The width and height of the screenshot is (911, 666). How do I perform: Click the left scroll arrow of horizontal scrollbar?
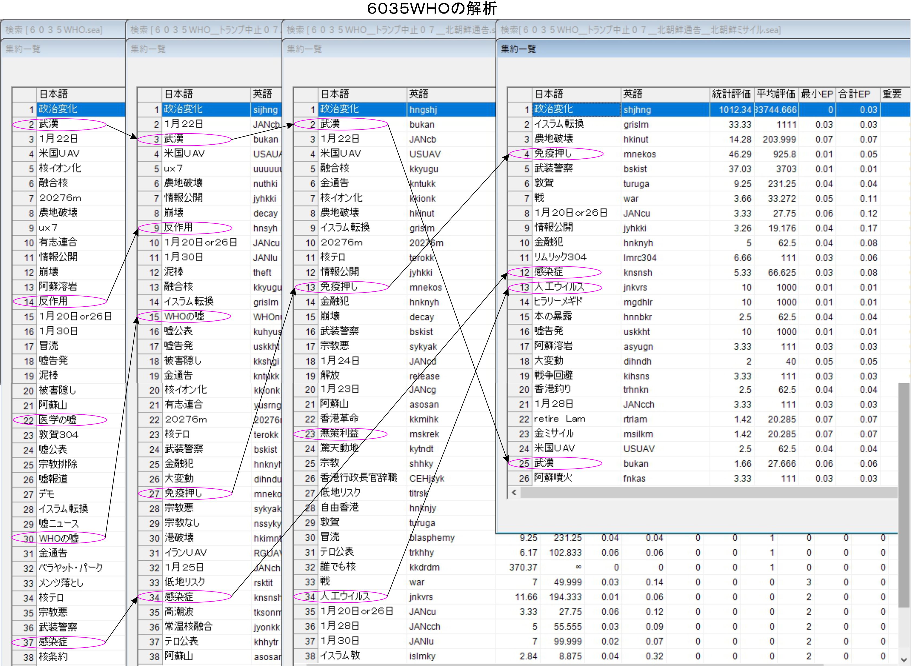pyautogui.click(x=514, y=492)
